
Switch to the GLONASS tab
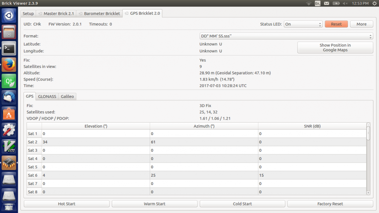(x=47, y=96)
